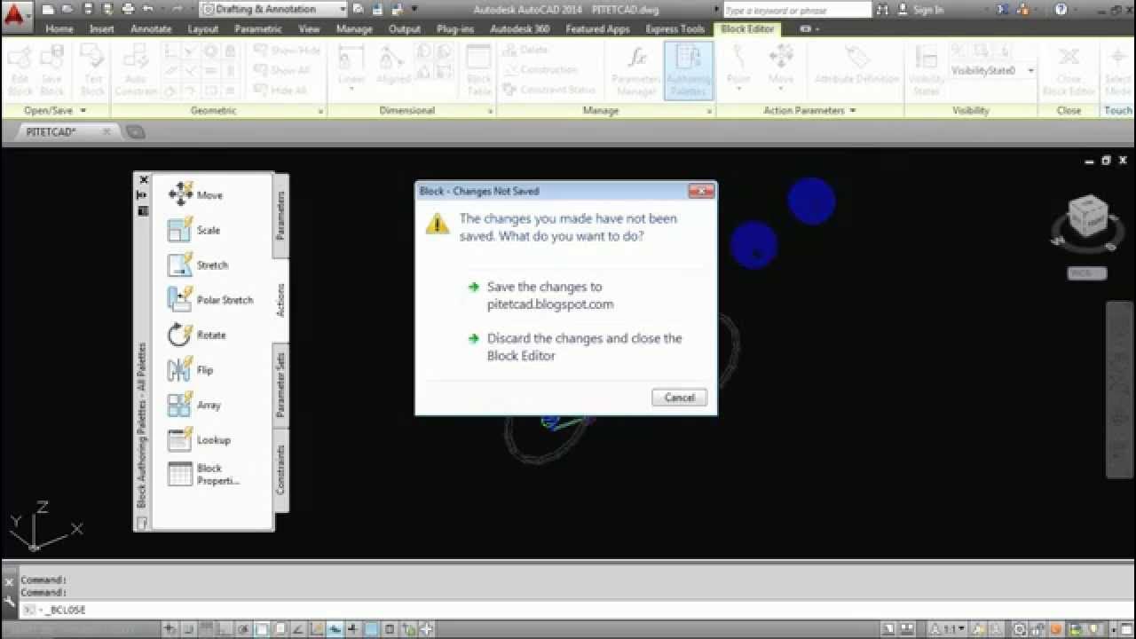Open the VisibilityState0 dropdown

[x=992, y=70]
